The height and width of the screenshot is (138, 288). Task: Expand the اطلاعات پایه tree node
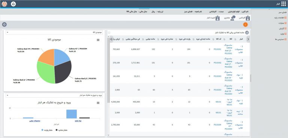pyautogui.click(x=285, y=18)
